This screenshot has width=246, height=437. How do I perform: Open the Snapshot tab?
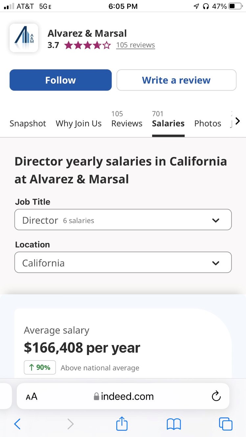(28, 123)
